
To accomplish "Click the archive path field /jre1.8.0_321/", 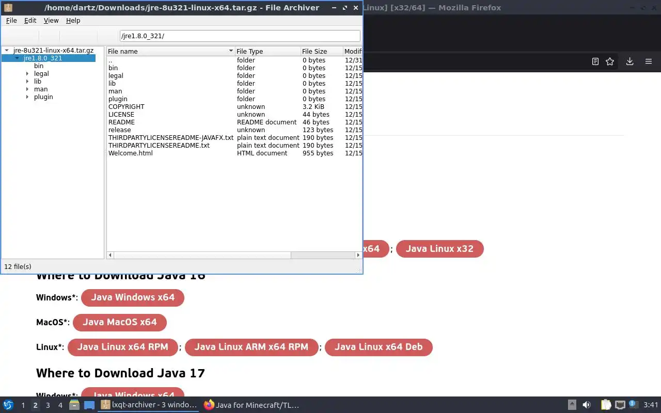I will [240, 36].
